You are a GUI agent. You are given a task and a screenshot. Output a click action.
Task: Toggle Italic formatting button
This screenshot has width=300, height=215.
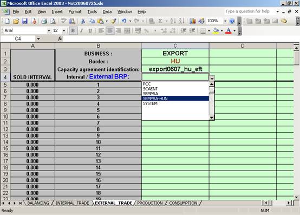(82, 31)
